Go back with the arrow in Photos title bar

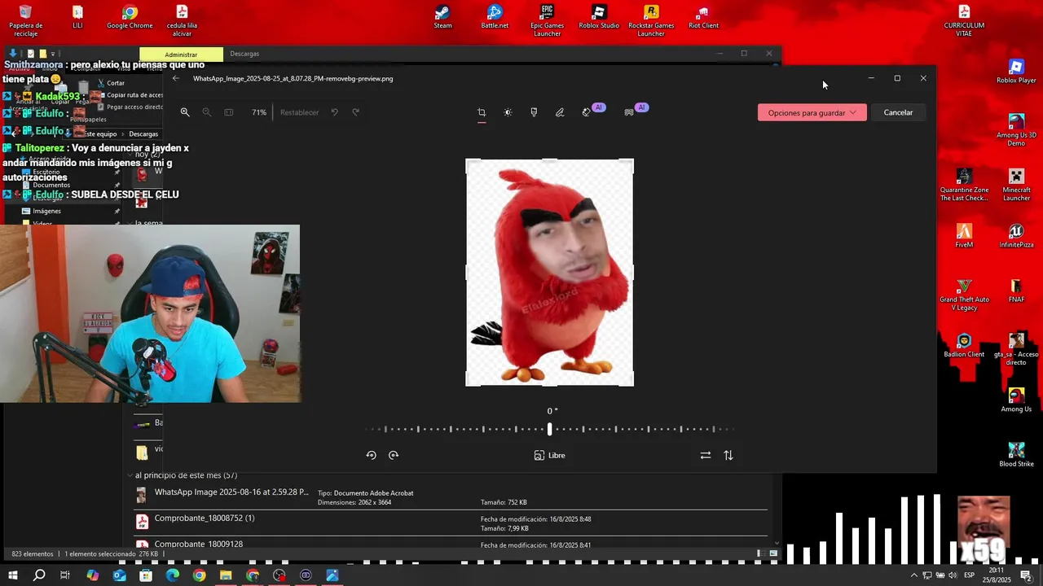pyautogui.click(x=176, y=78)
